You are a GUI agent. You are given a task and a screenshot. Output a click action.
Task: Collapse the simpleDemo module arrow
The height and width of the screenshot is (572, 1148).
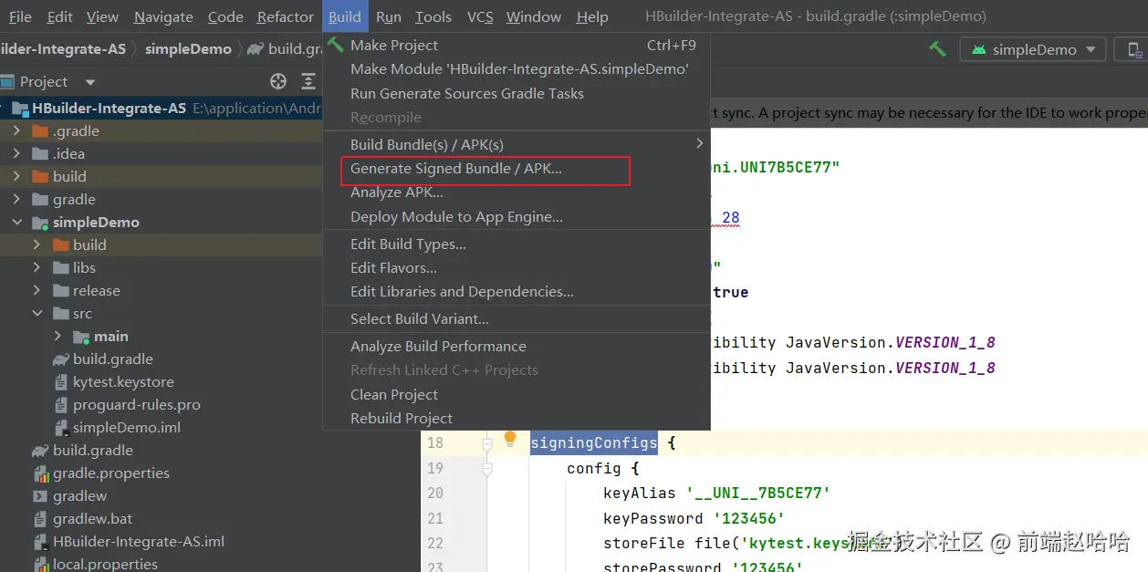click(16, 222)
